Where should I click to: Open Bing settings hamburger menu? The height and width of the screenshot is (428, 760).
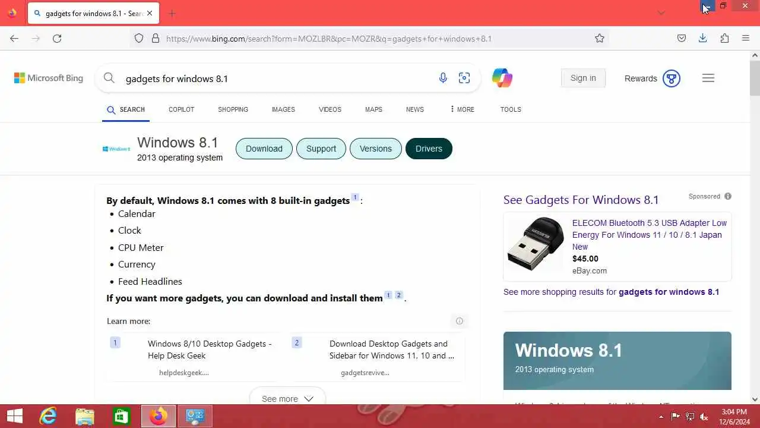click(708, 78)
